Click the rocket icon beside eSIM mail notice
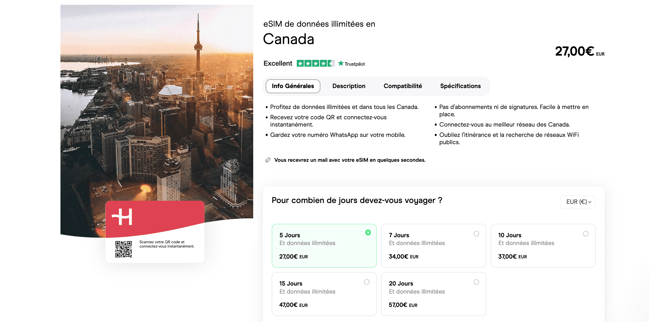This screenshot has height=322, width=649. pyautogui.click(x=268, y=160)
